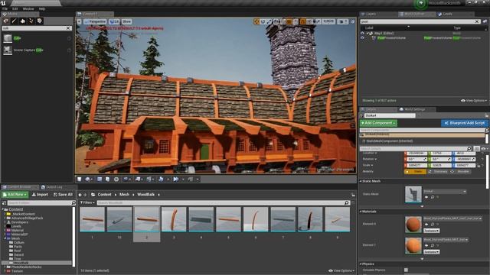The height and width of the screenshot is (275, 490).
Task: Click the Play button in viewport toolbar
Action: tap(176, 179)
